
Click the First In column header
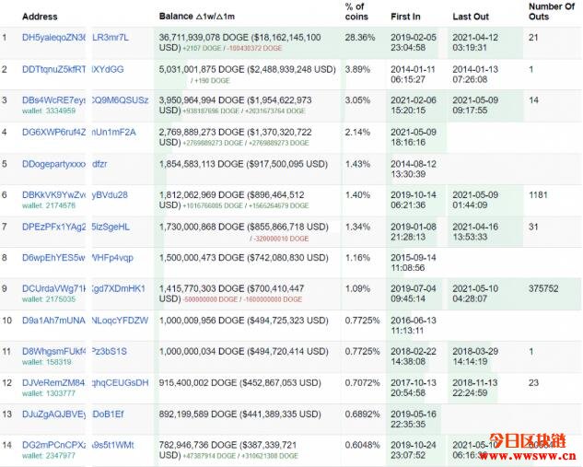coord(405,17)
